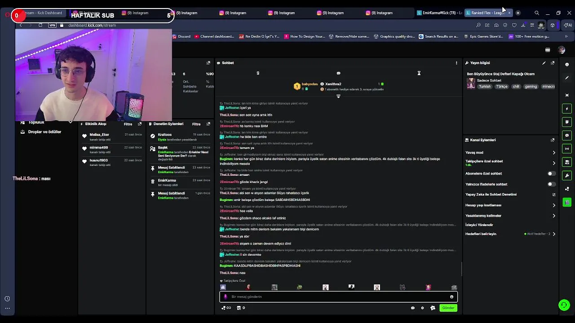Open the shop icon with 0 count
Screen dimensions: 575x323
pyautogui.click(x=241, y=308)
